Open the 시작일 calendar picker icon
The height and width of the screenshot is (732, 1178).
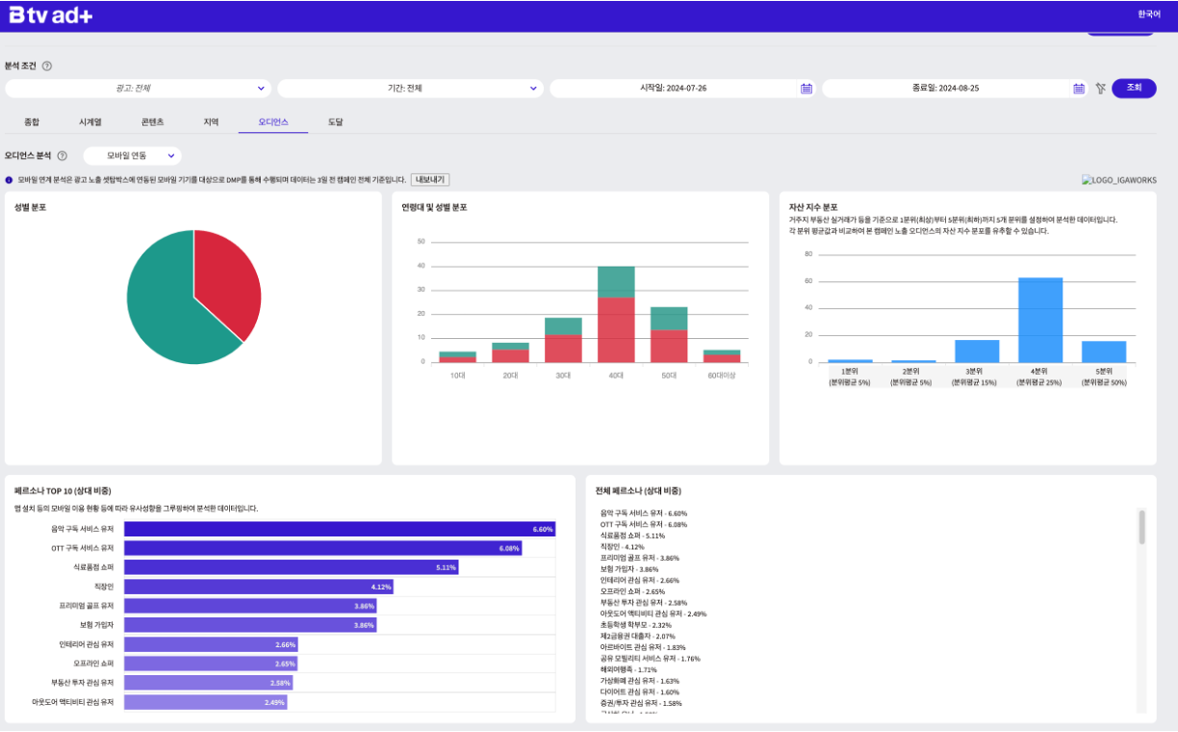click(807, 89)
